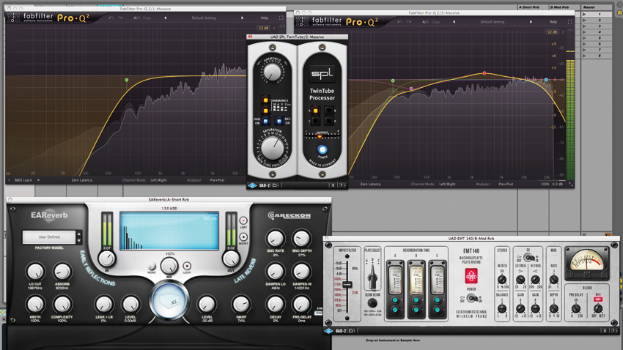The image size is (623, 350).
Task: Click the TwinTube Harmonics knob
Action: point(272,72)
